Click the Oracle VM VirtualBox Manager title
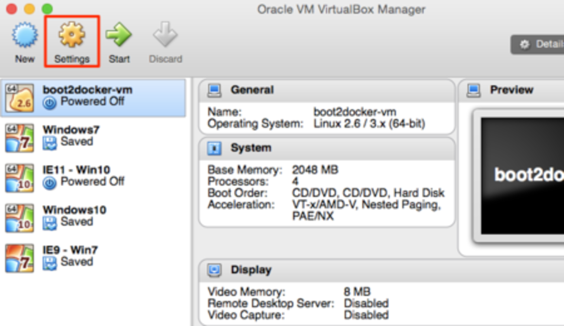564x326 pixels. click(341, 9)
